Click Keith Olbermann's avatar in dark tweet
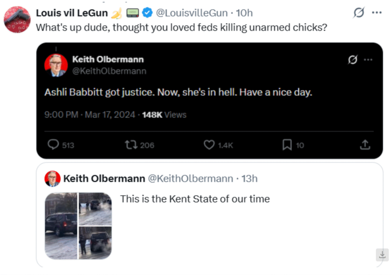The image size is (392, 275). point(56,65)
